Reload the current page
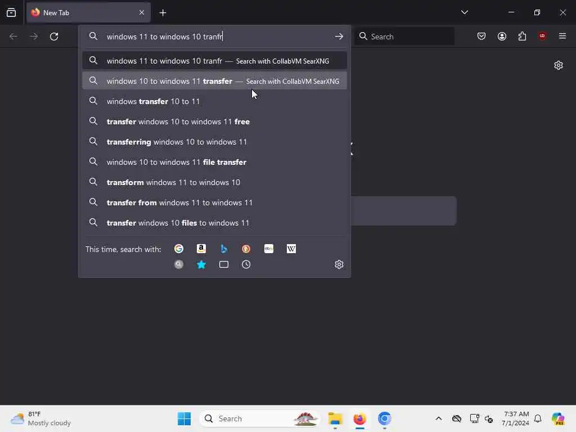 pyautogui.click(x=54, y=37)
